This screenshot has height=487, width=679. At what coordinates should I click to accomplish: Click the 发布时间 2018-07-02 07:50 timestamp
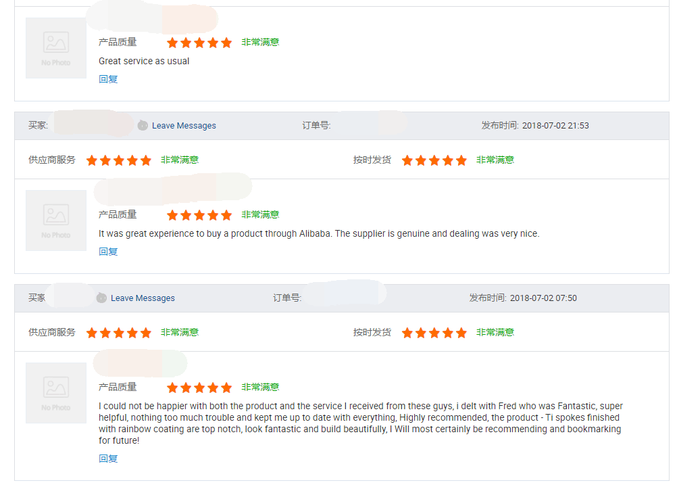(x=523, y=298)
